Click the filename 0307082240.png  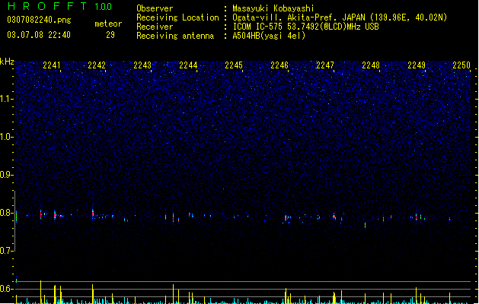[x=39, y=20]
